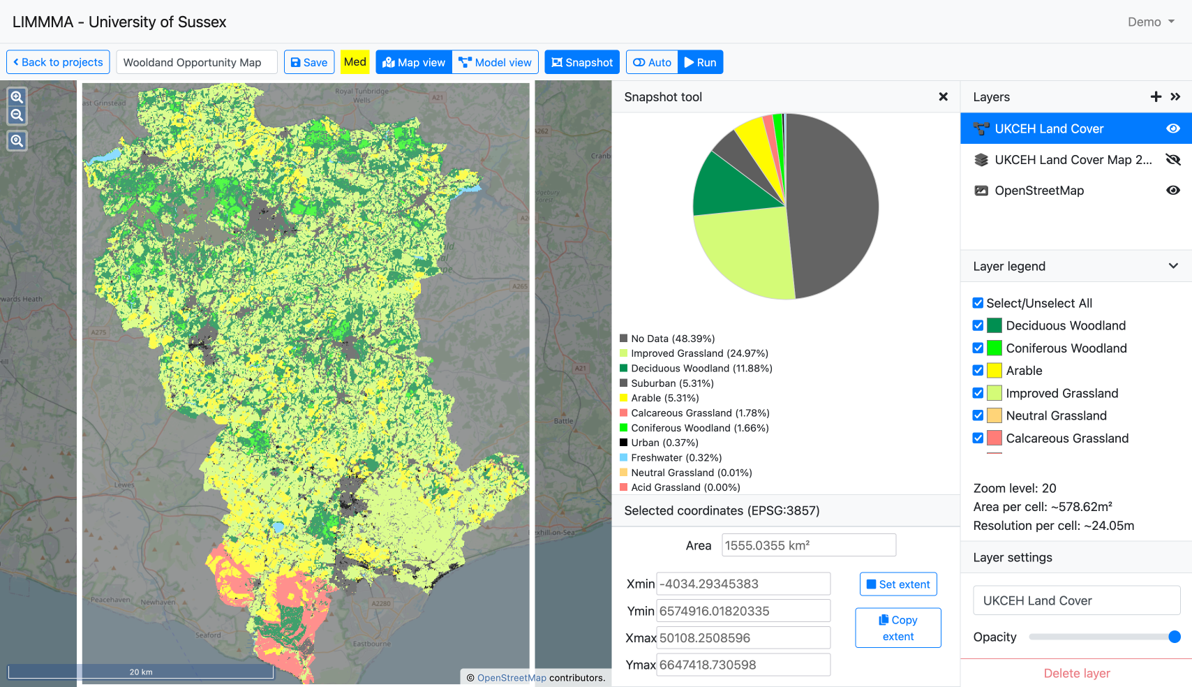Hide the UKCEH Land Cover layer

tap(1173, 128)
